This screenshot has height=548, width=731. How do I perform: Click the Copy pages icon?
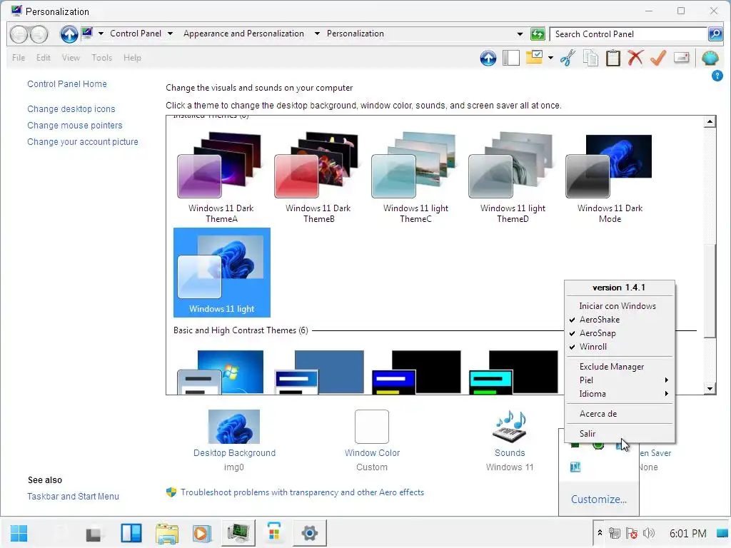click(x=590, y=59)
